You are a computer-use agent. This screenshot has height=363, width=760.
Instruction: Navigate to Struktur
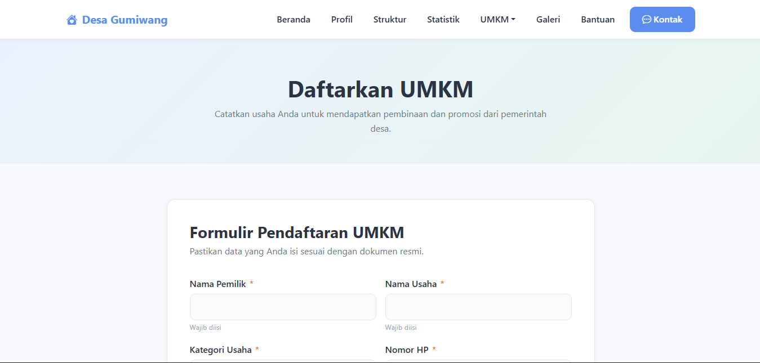tap(390, 20)
